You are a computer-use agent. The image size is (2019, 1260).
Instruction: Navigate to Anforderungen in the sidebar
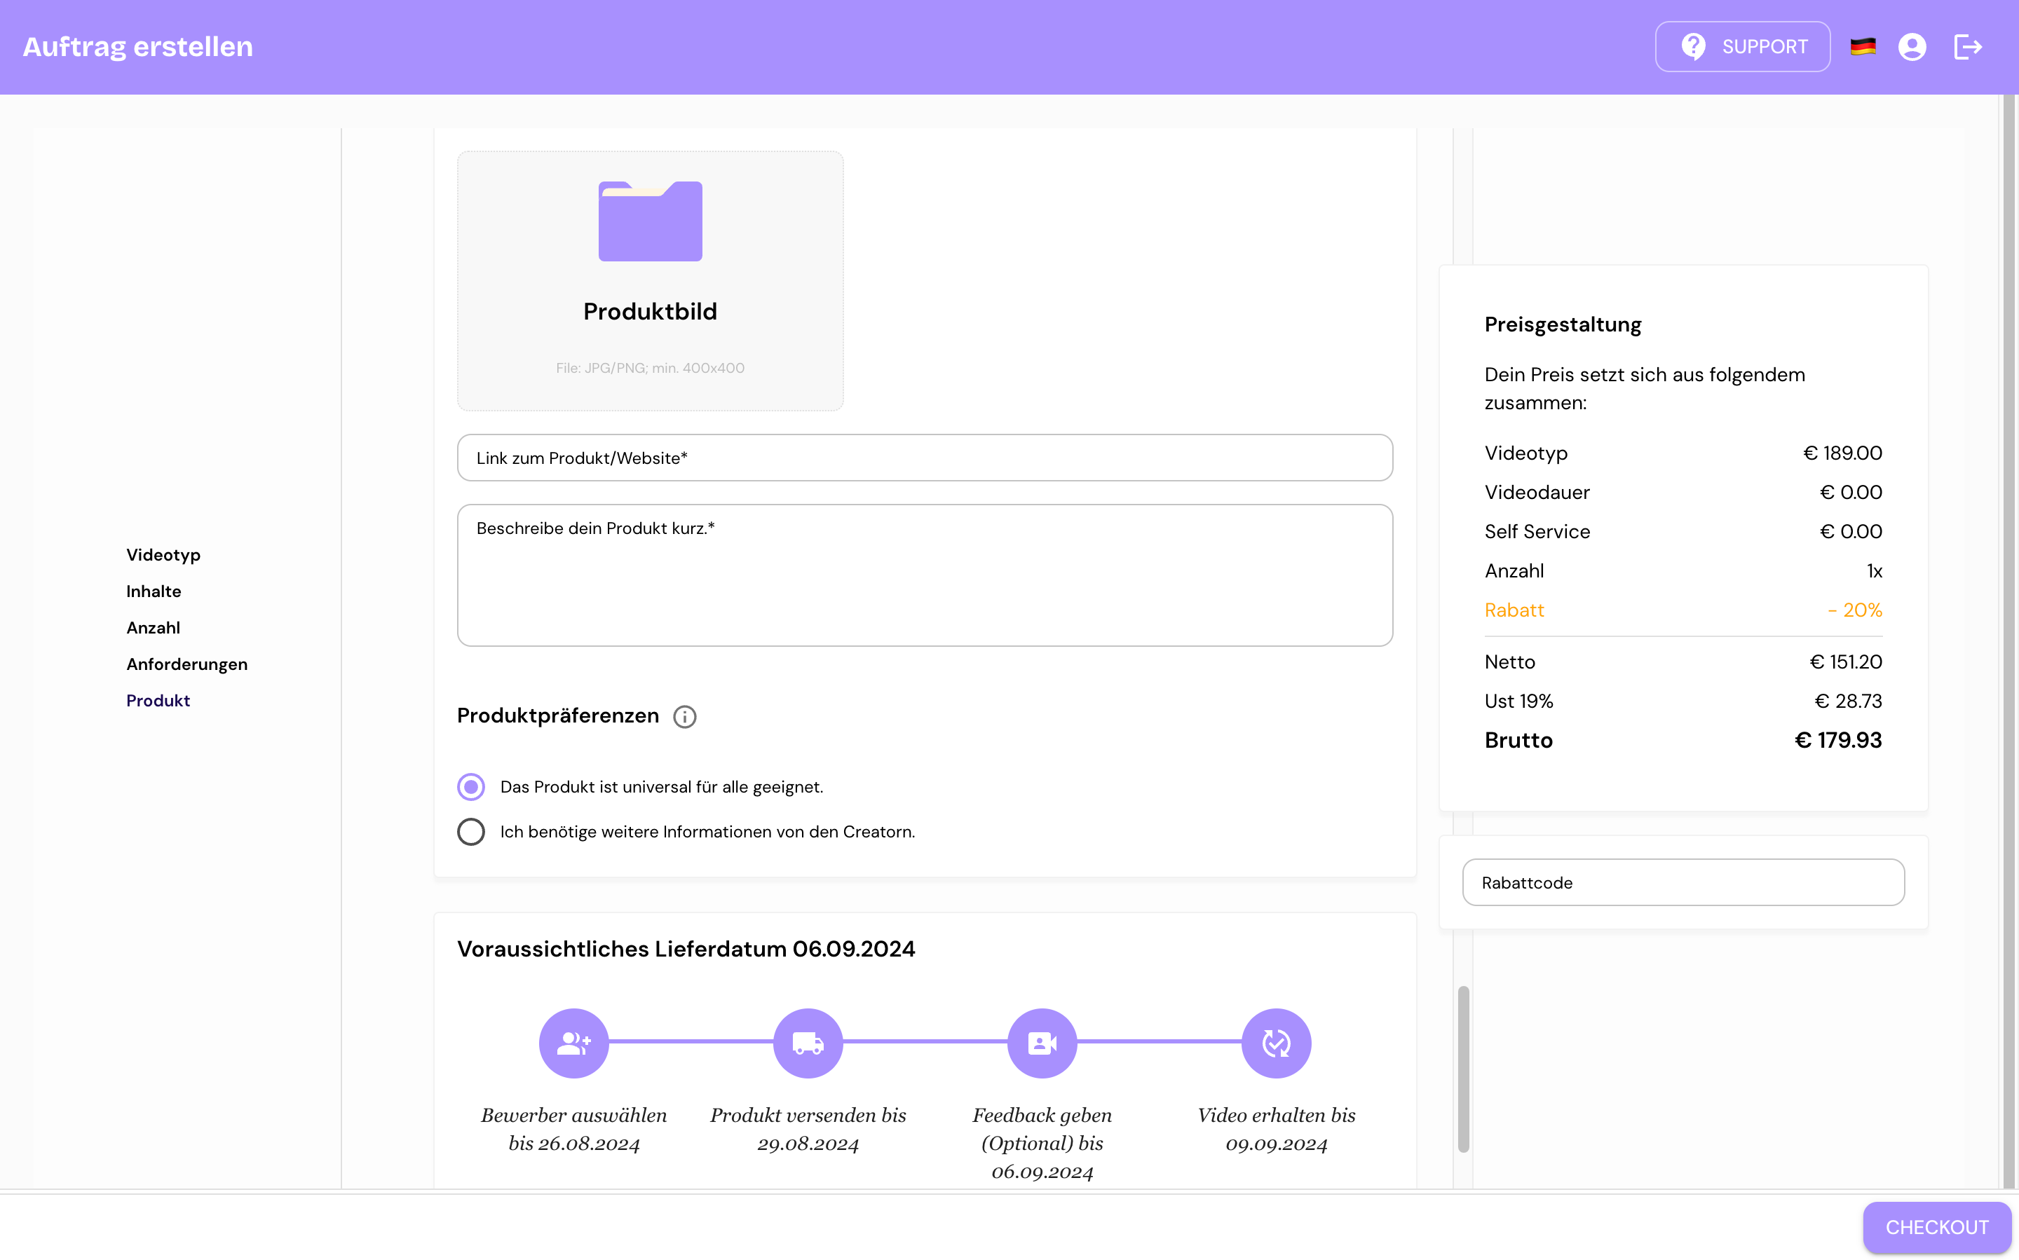[x=186, y=664]
